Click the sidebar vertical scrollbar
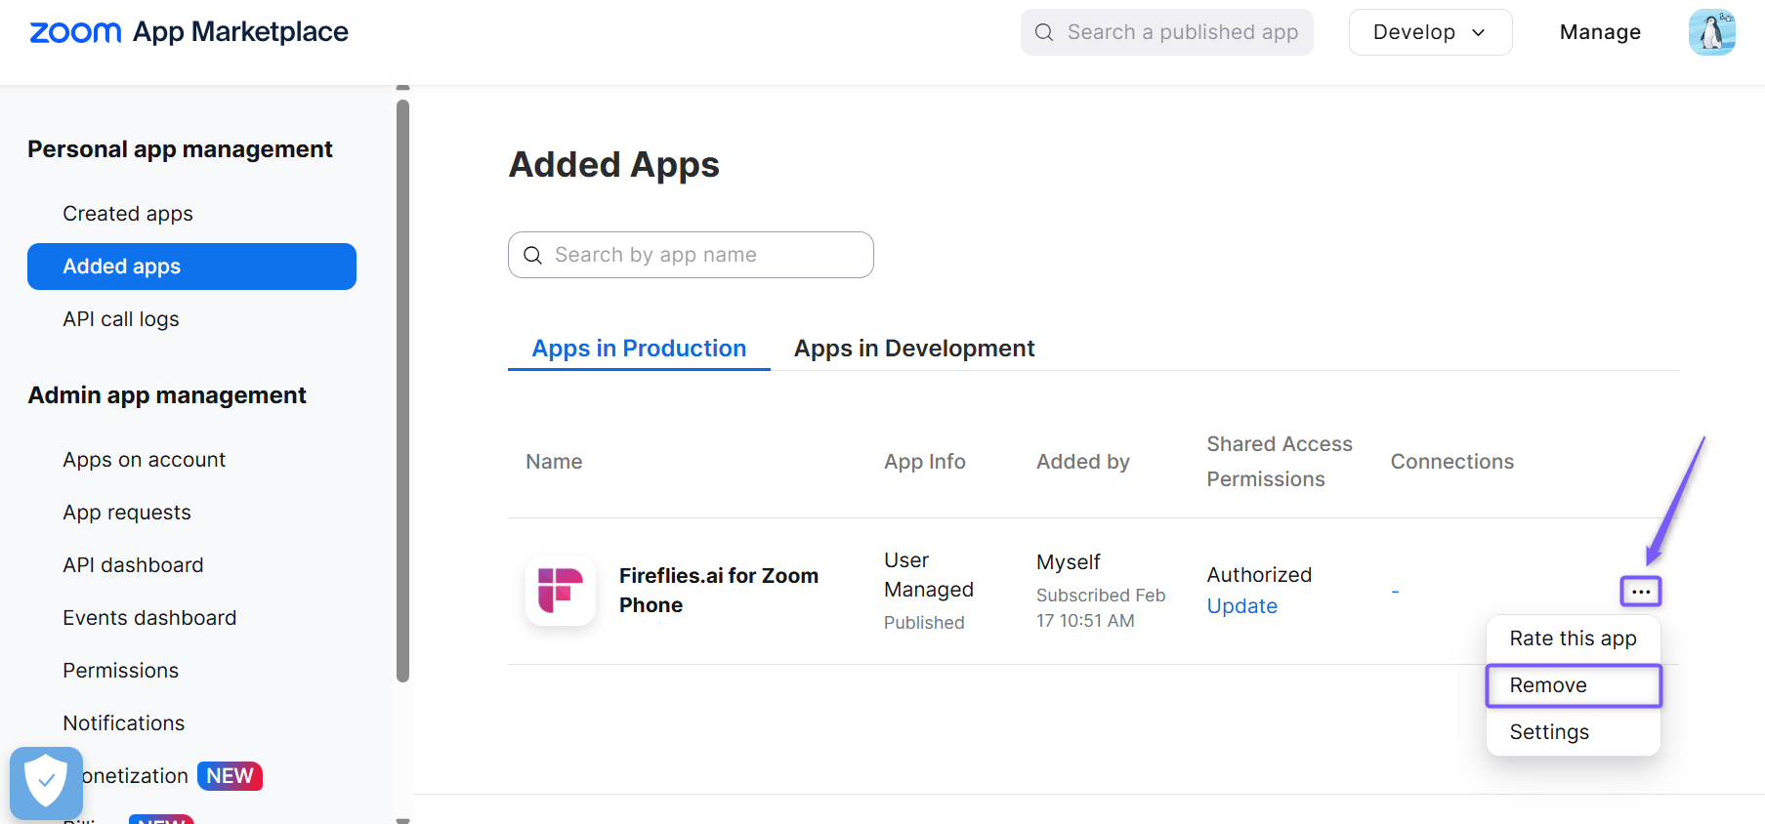The image size is (1765, 824). click(x=402, y=391)
